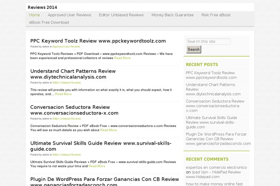280x186 pixels.
Task: Go to the Home menu item
Action: coord(35,15)
